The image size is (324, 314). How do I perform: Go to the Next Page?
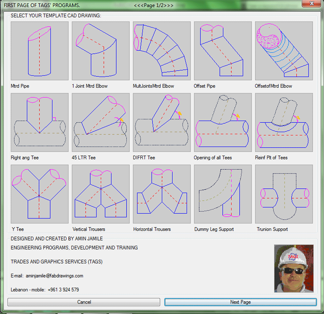coord(240,302)
